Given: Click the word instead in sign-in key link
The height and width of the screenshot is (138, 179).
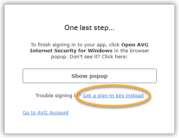Looking at the screenshot, I should (x=135, y=95).
